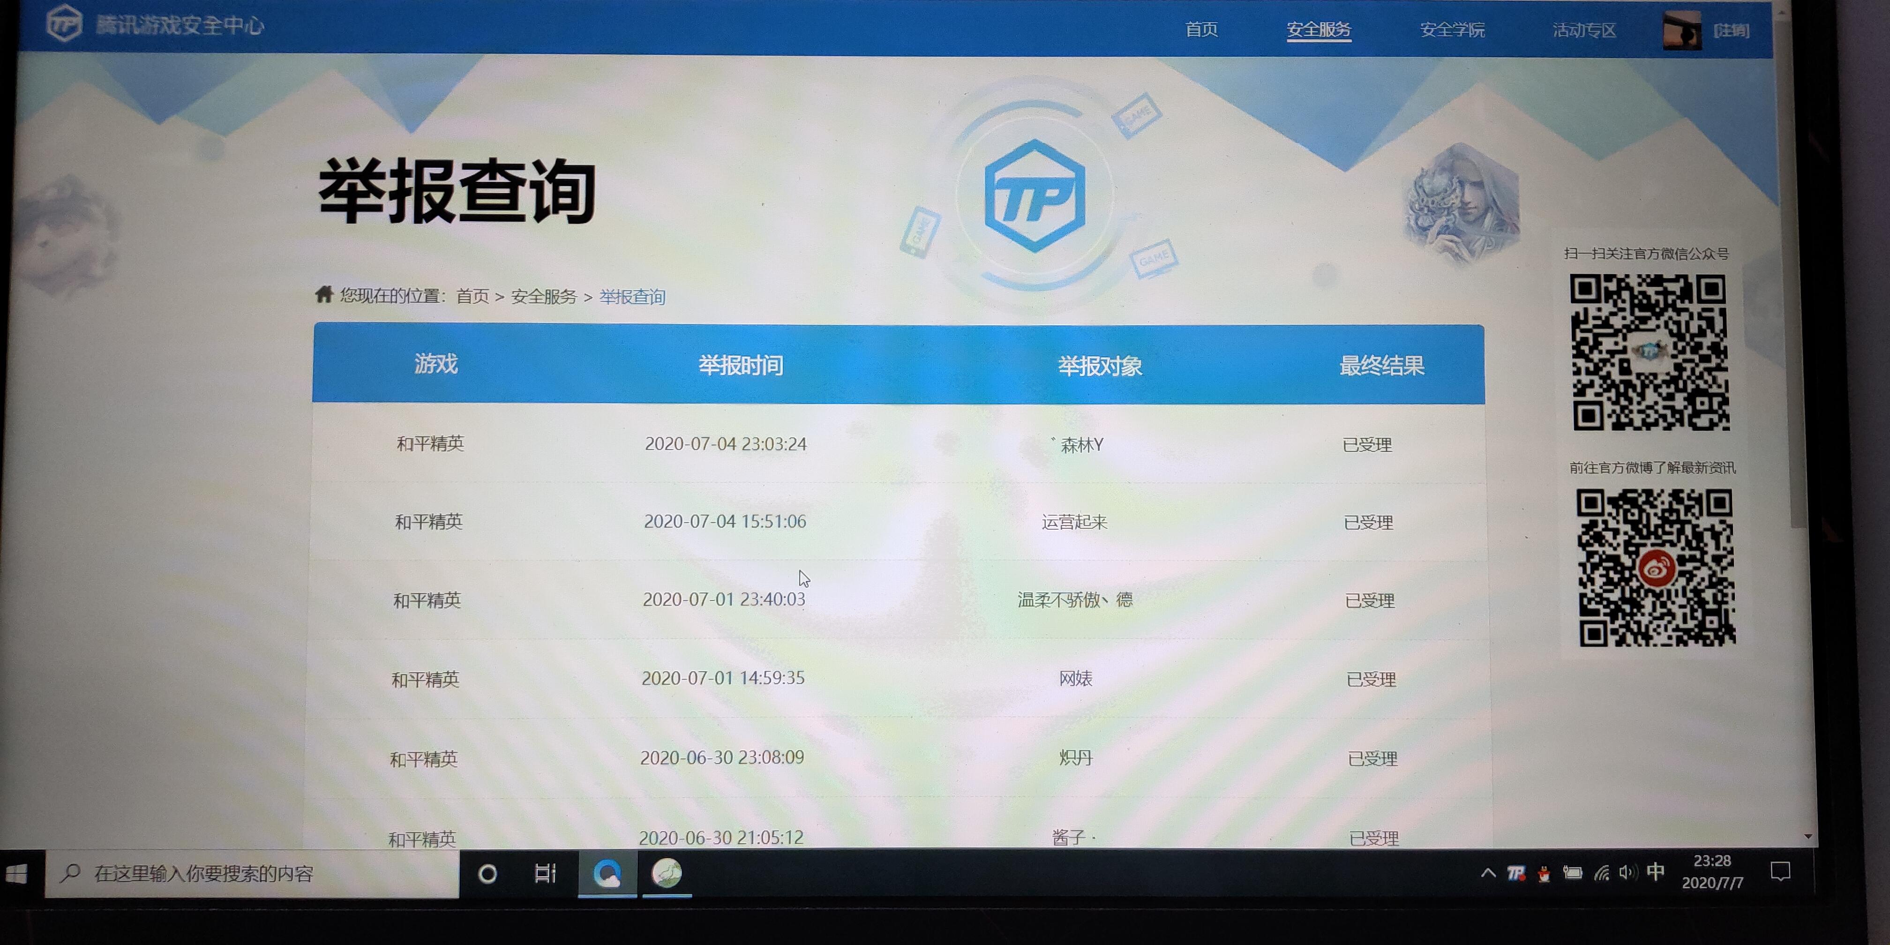Click the Weibo QR code
The image size is (1890, 945).
click(1656, 568)
